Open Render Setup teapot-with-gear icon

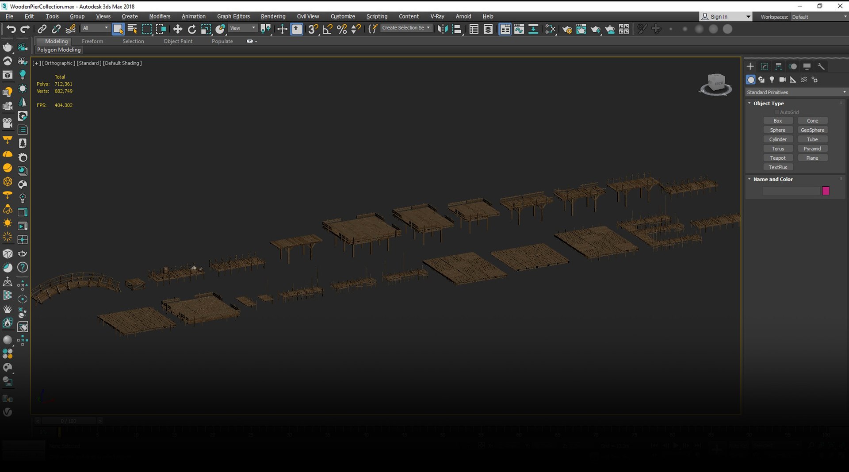(x=567, y=29)
